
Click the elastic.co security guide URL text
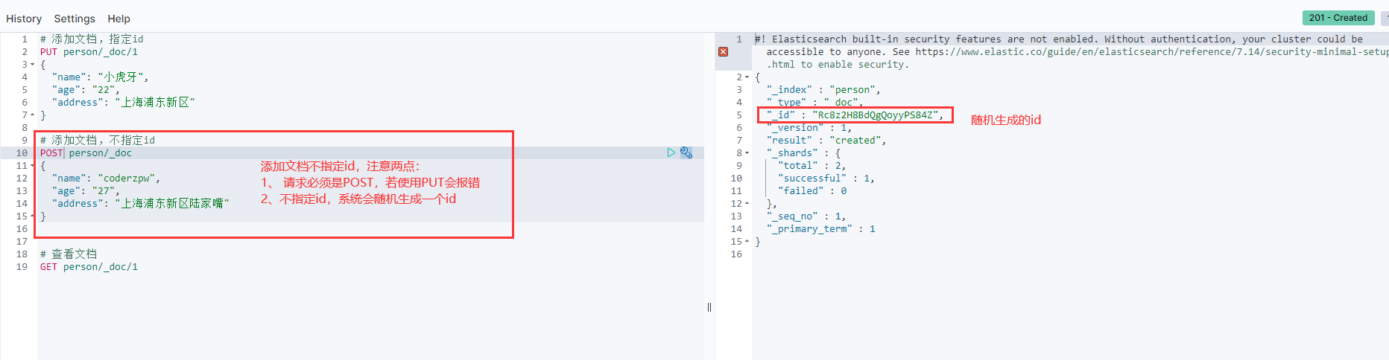tap(1152, 52)
